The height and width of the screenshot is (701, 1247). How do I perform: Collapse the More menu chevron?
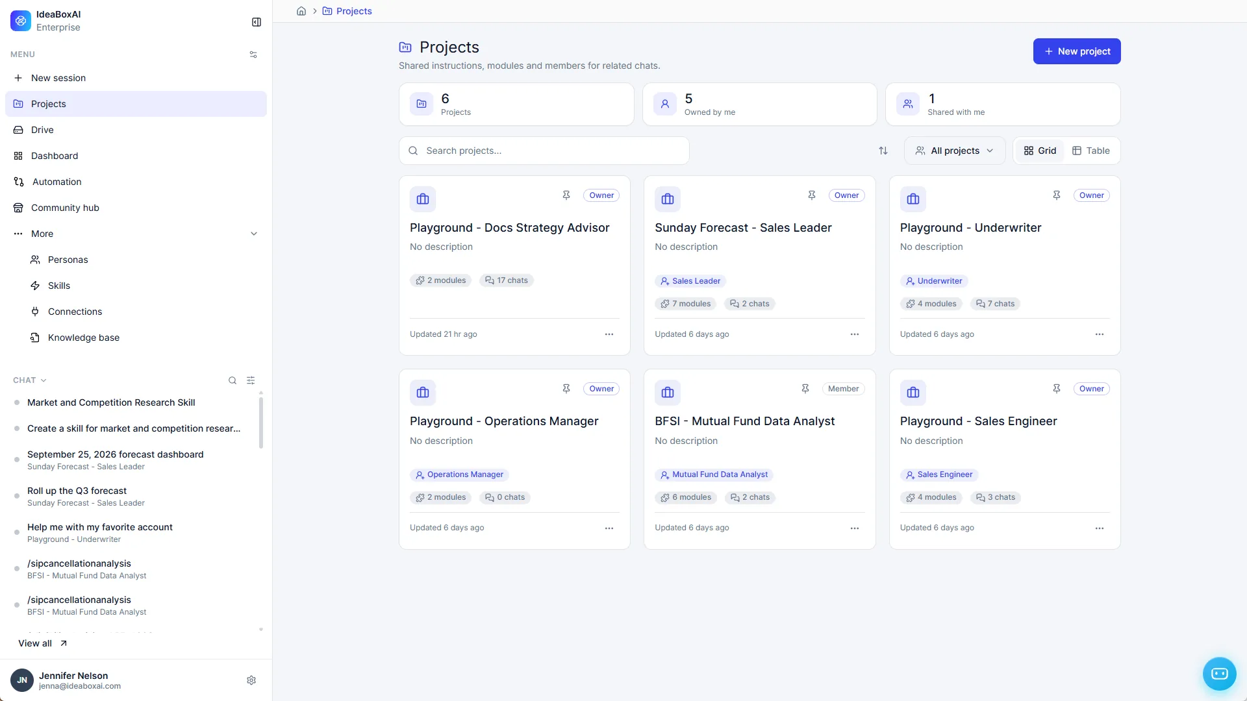pyautogui.click(x=254, y=234)
